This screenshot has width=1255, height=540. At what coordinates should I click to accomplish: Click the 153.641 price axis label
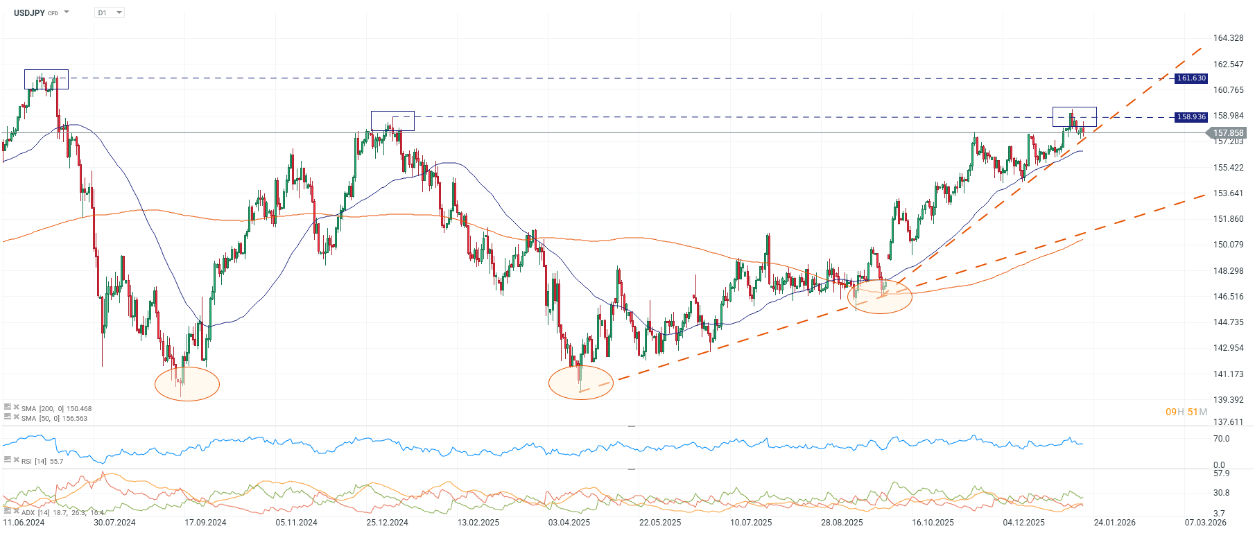click(1228, 193)
